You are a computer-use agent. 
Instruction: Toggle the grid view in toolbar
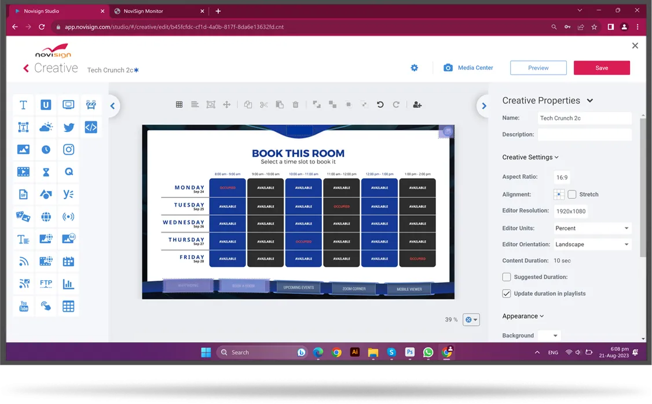[x=179, y=105]
